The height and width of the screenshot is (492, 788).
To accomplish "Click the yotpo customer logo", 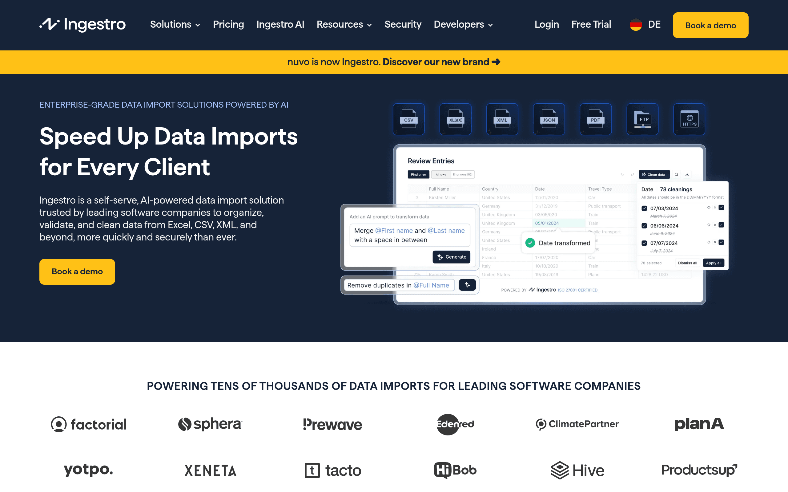I will click(x=88, y=470).
